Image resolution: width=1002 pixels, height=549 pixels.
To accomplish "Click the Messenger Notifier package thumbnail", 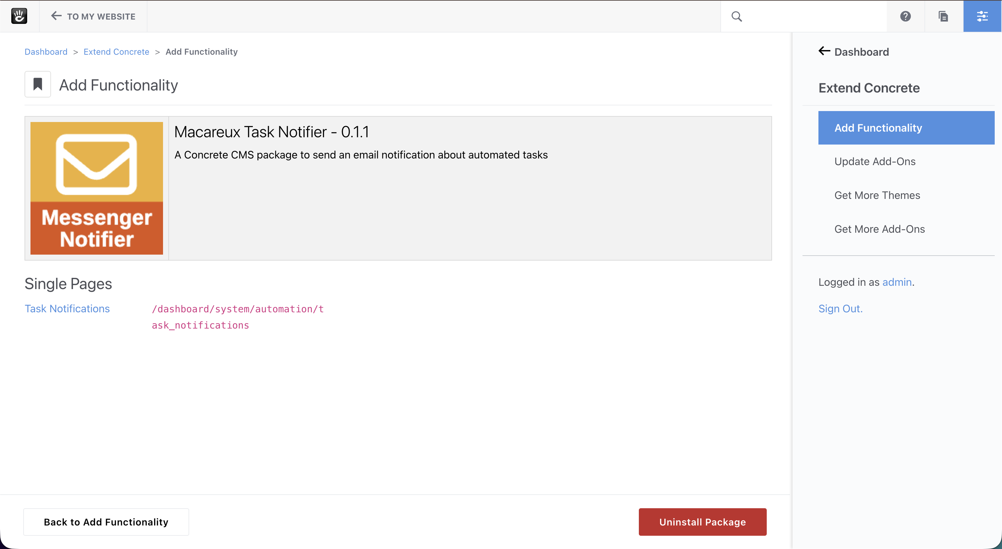I will coord(96,188).
